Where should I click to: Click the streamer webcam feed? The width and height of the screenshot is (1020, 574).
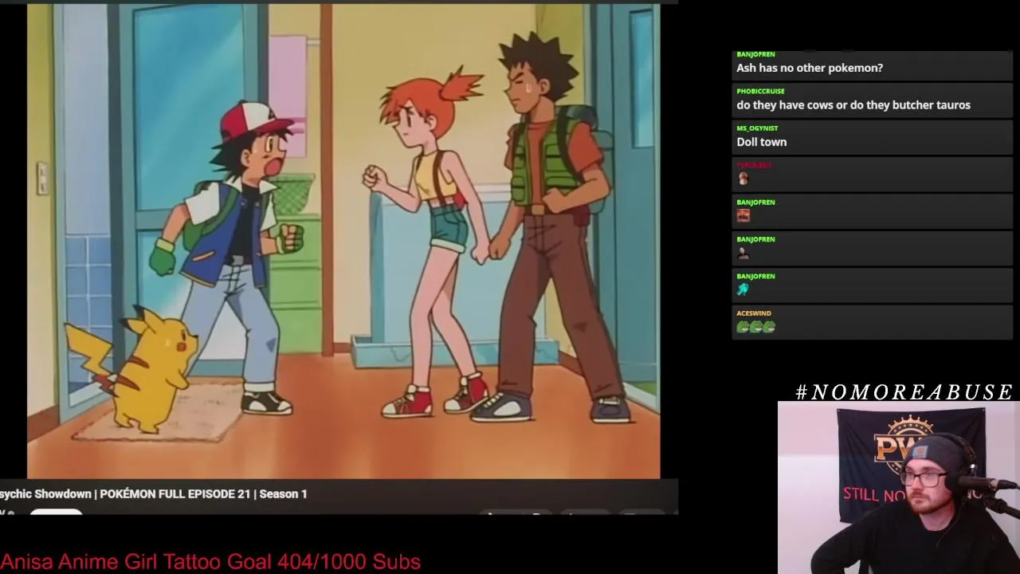point(898,488)
